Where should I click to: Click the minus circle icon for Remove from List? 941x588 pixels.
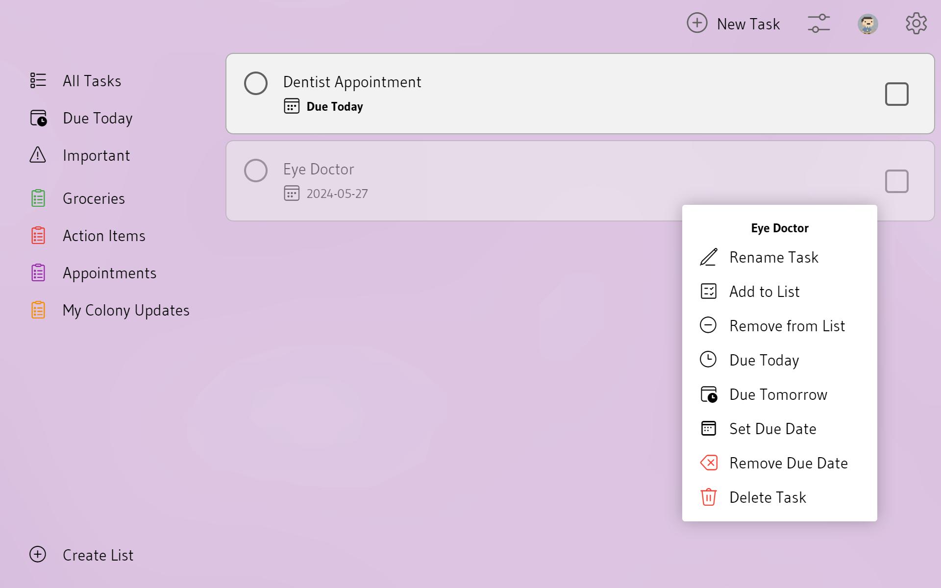click(708, 325)
